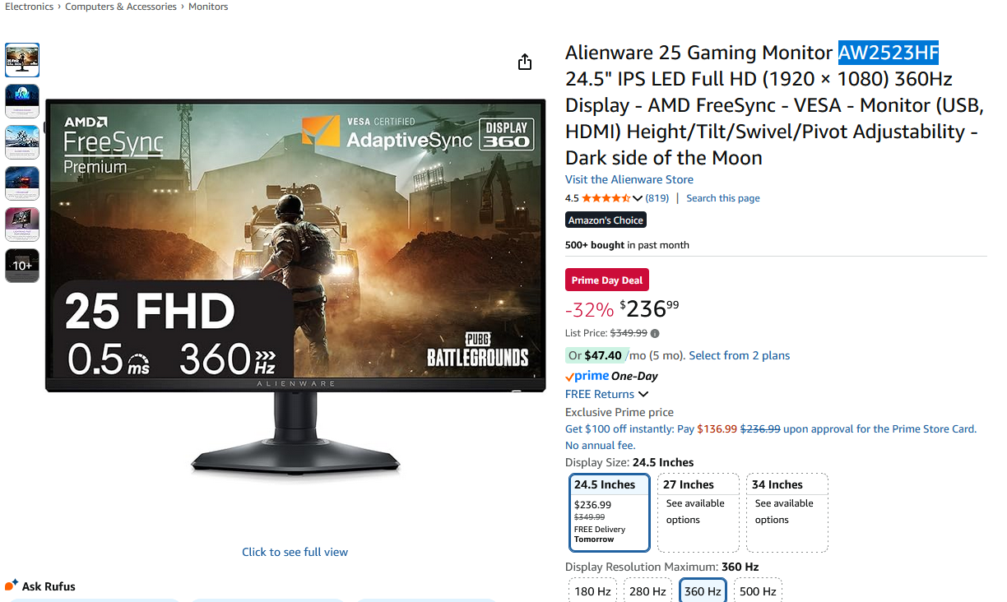Image resolution: width=1007 pixels, height=602 pixels.
Task: Open Computers & Accessories breadcrumb
Action: coord(121,7)
